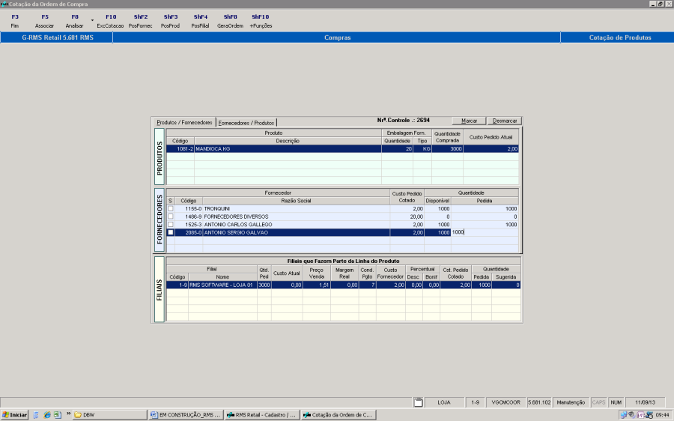Screen dimensions: 674x421
Task: Open the Windows Iniciar start button
Action: click(x=15, y=414)
